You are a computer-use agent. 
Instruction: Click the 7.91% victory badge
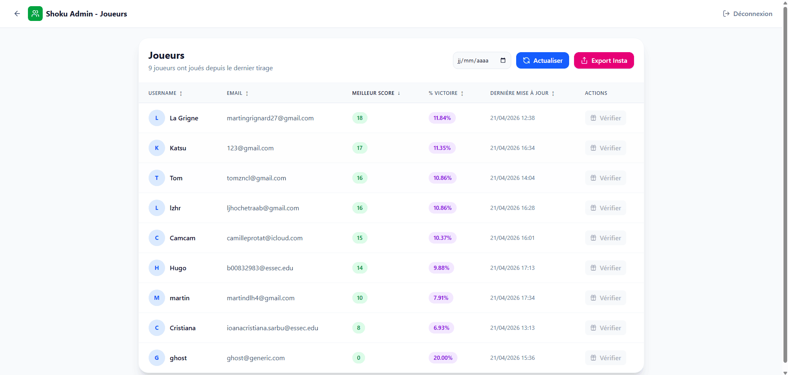[x=441, y=298]
